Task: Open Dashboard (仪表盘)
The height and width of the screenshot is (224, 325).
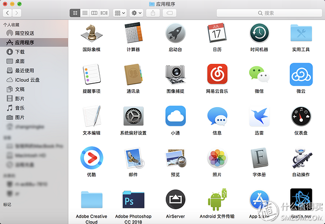Action: pyautogui.click(x=301, y=116)
